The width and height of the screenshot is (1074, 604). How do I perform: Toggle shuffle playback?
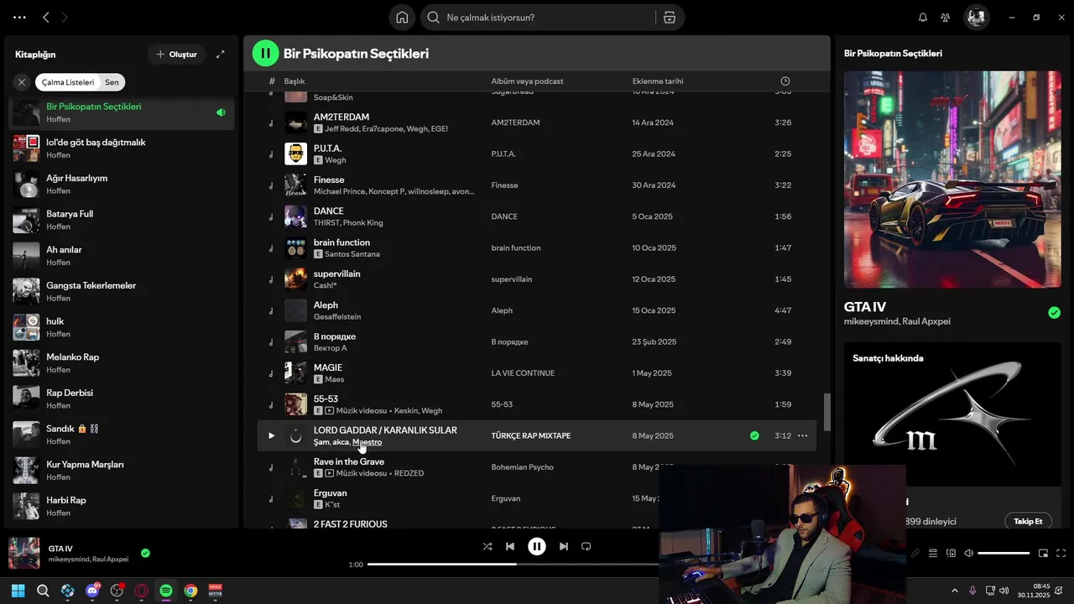487,546
